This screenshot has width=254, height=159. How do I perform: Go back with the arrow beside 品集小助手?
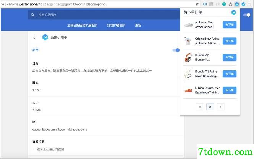coord(35,37)
